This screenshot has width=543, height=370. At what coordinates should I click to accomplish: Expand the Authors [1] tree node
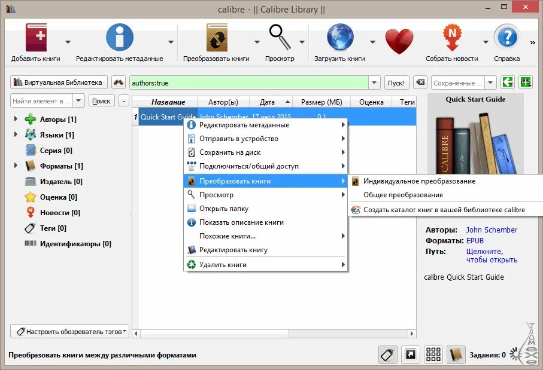[x=16, y=118]
